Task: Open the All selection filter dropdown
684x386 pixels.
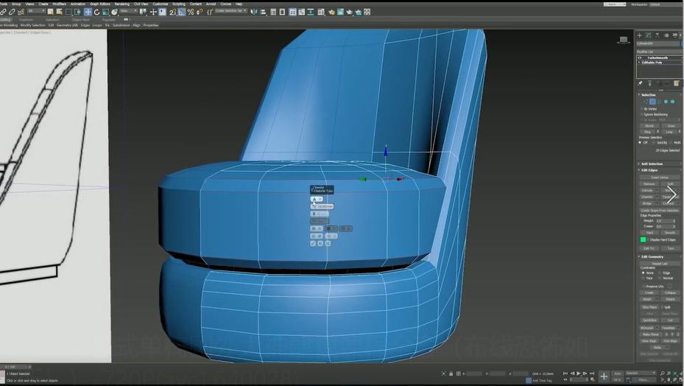Action: [36, 11]
